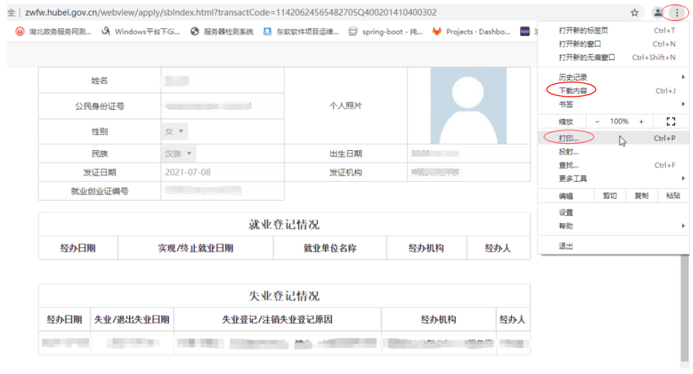Image resolution: width=693 pixels, height=374 pixels.
Task: Click the personal photo placeholder image
Action: coord(468,106)
